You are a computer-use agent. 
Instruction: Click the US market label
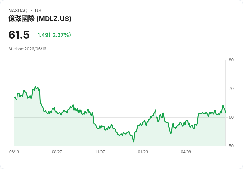(38, 11)
